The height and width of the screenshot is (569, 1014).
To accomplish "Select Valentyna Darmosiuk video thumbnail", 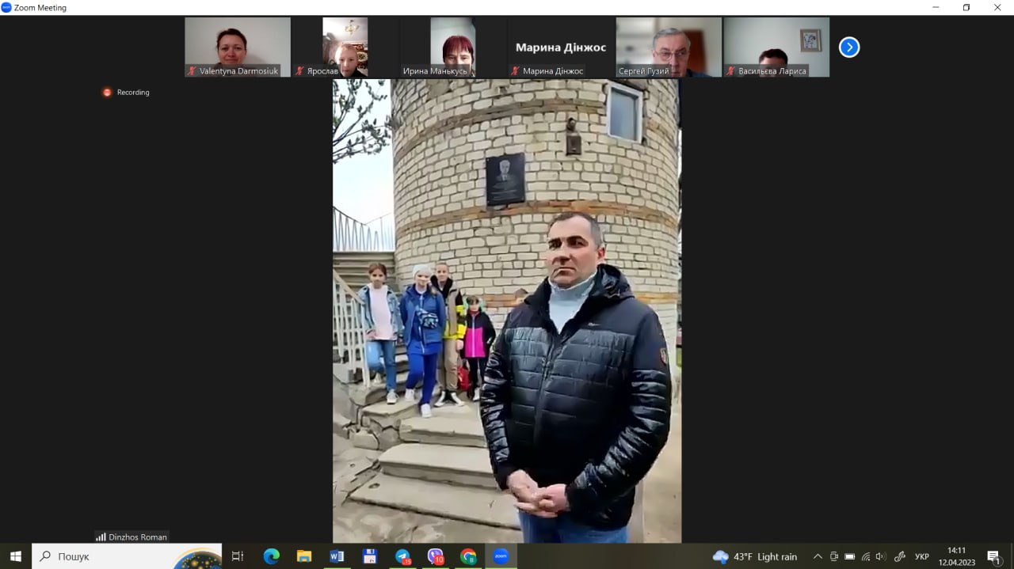I will point(238,47).
